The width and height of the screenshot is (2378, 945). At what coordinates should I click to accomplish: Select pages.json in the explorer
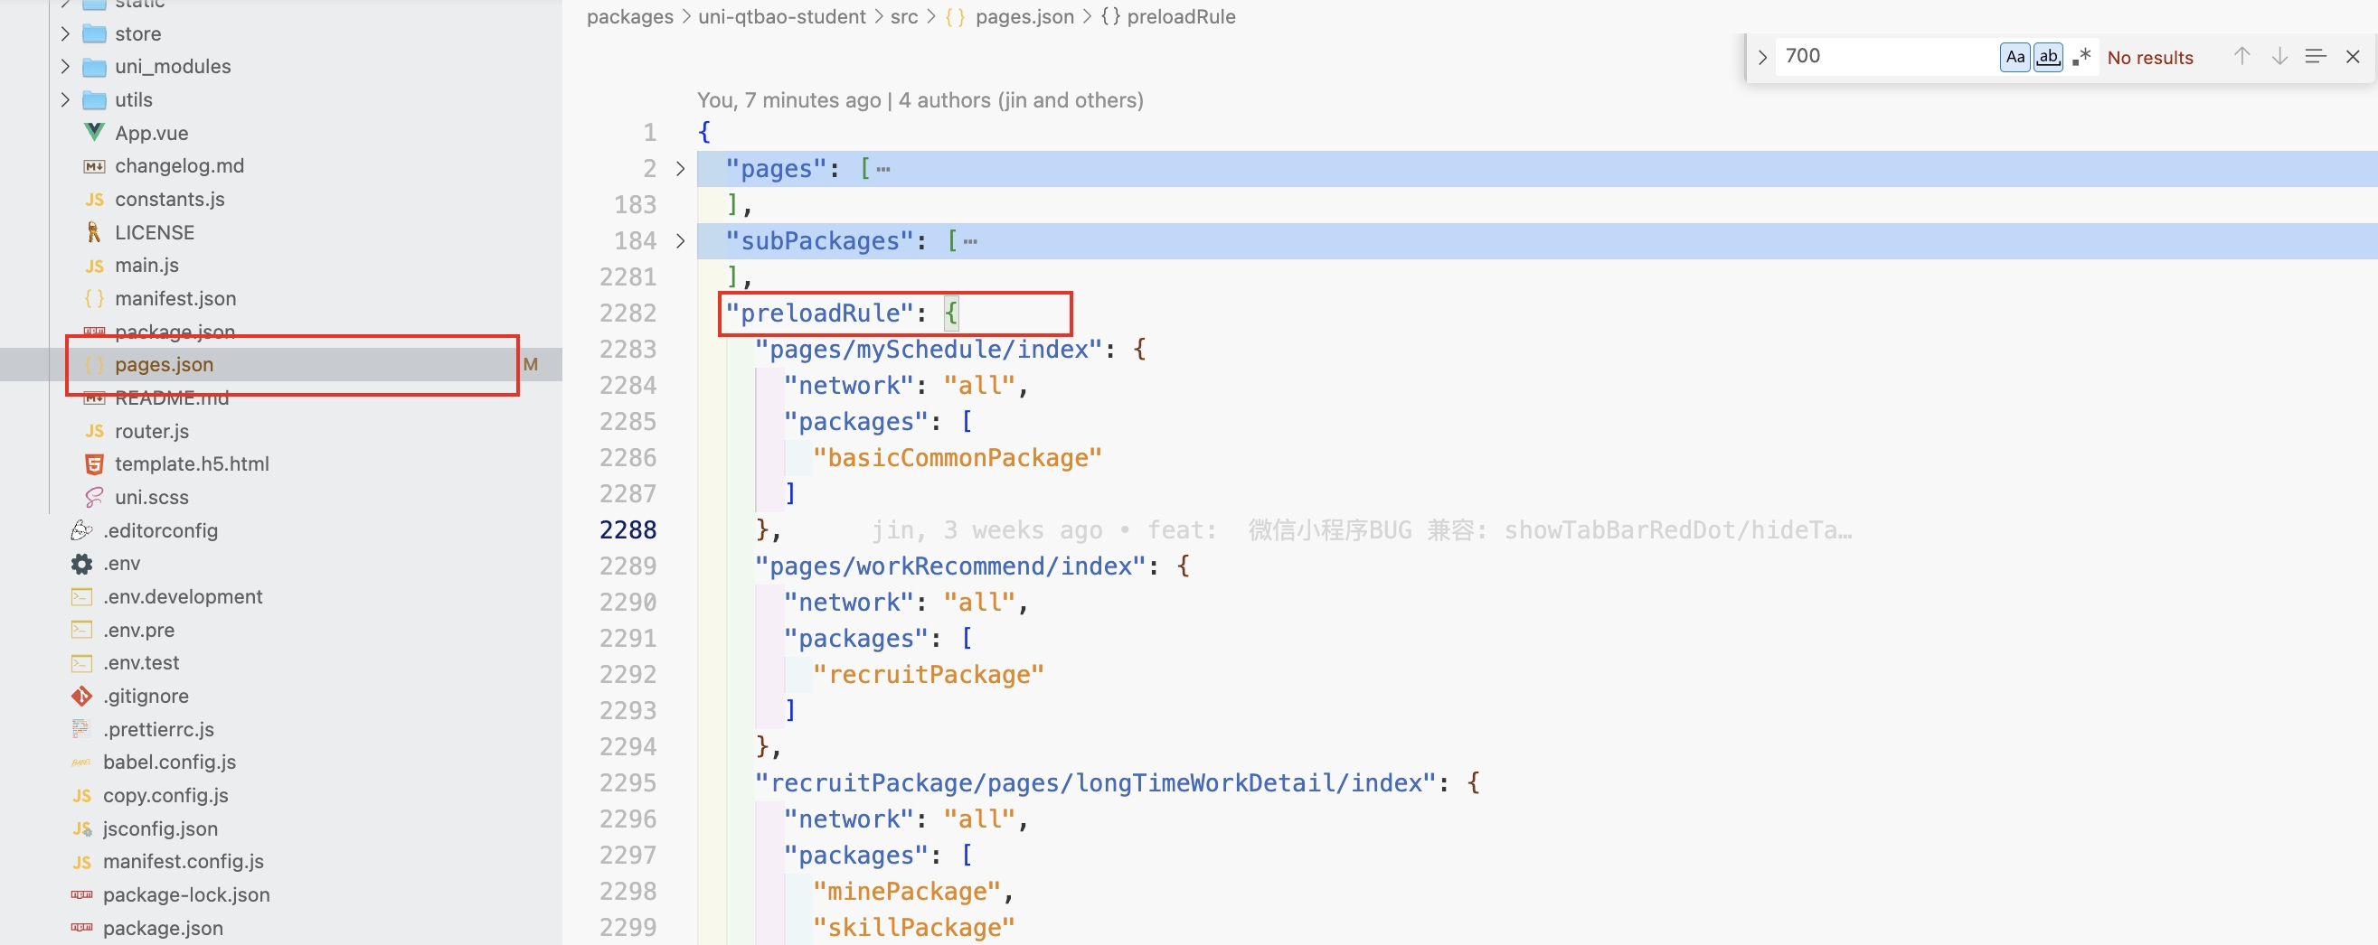(x=165, y=364)
